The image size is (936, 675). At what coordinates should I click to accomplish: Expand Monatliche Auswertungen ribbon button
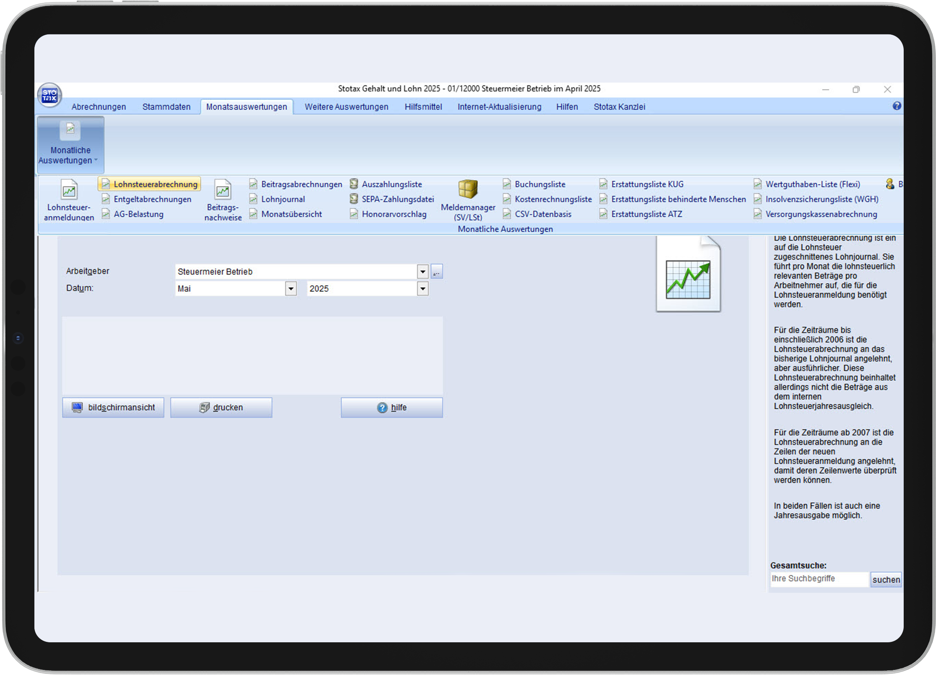coord(70,145)
